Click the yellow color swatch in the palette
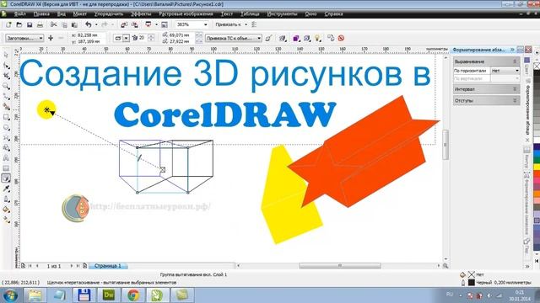 click(x=537, y=167)
